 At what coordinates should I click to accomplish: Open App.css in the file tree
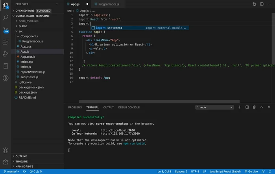pos(37,46)
